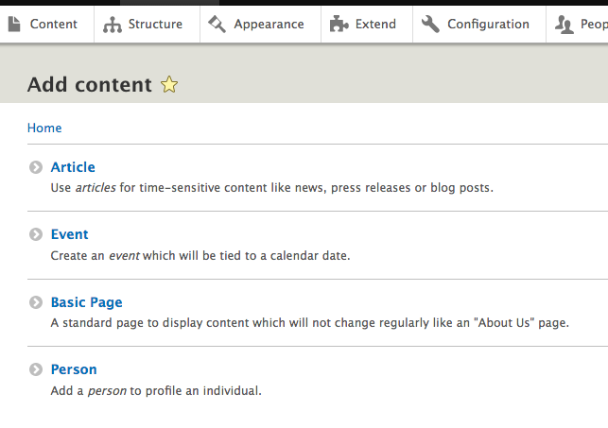Go to the Appearance menu label
The width and height of the screenshot is (608, 428).
click(x=269, y=24)
